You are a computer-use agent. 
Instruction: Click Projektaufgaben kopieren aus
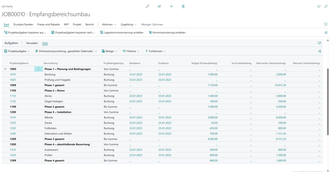(25, 33)
